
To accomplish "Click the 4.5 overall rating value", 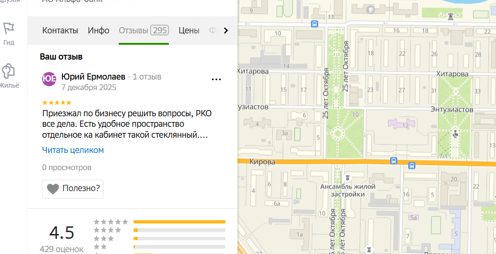I will pos(62,233).
